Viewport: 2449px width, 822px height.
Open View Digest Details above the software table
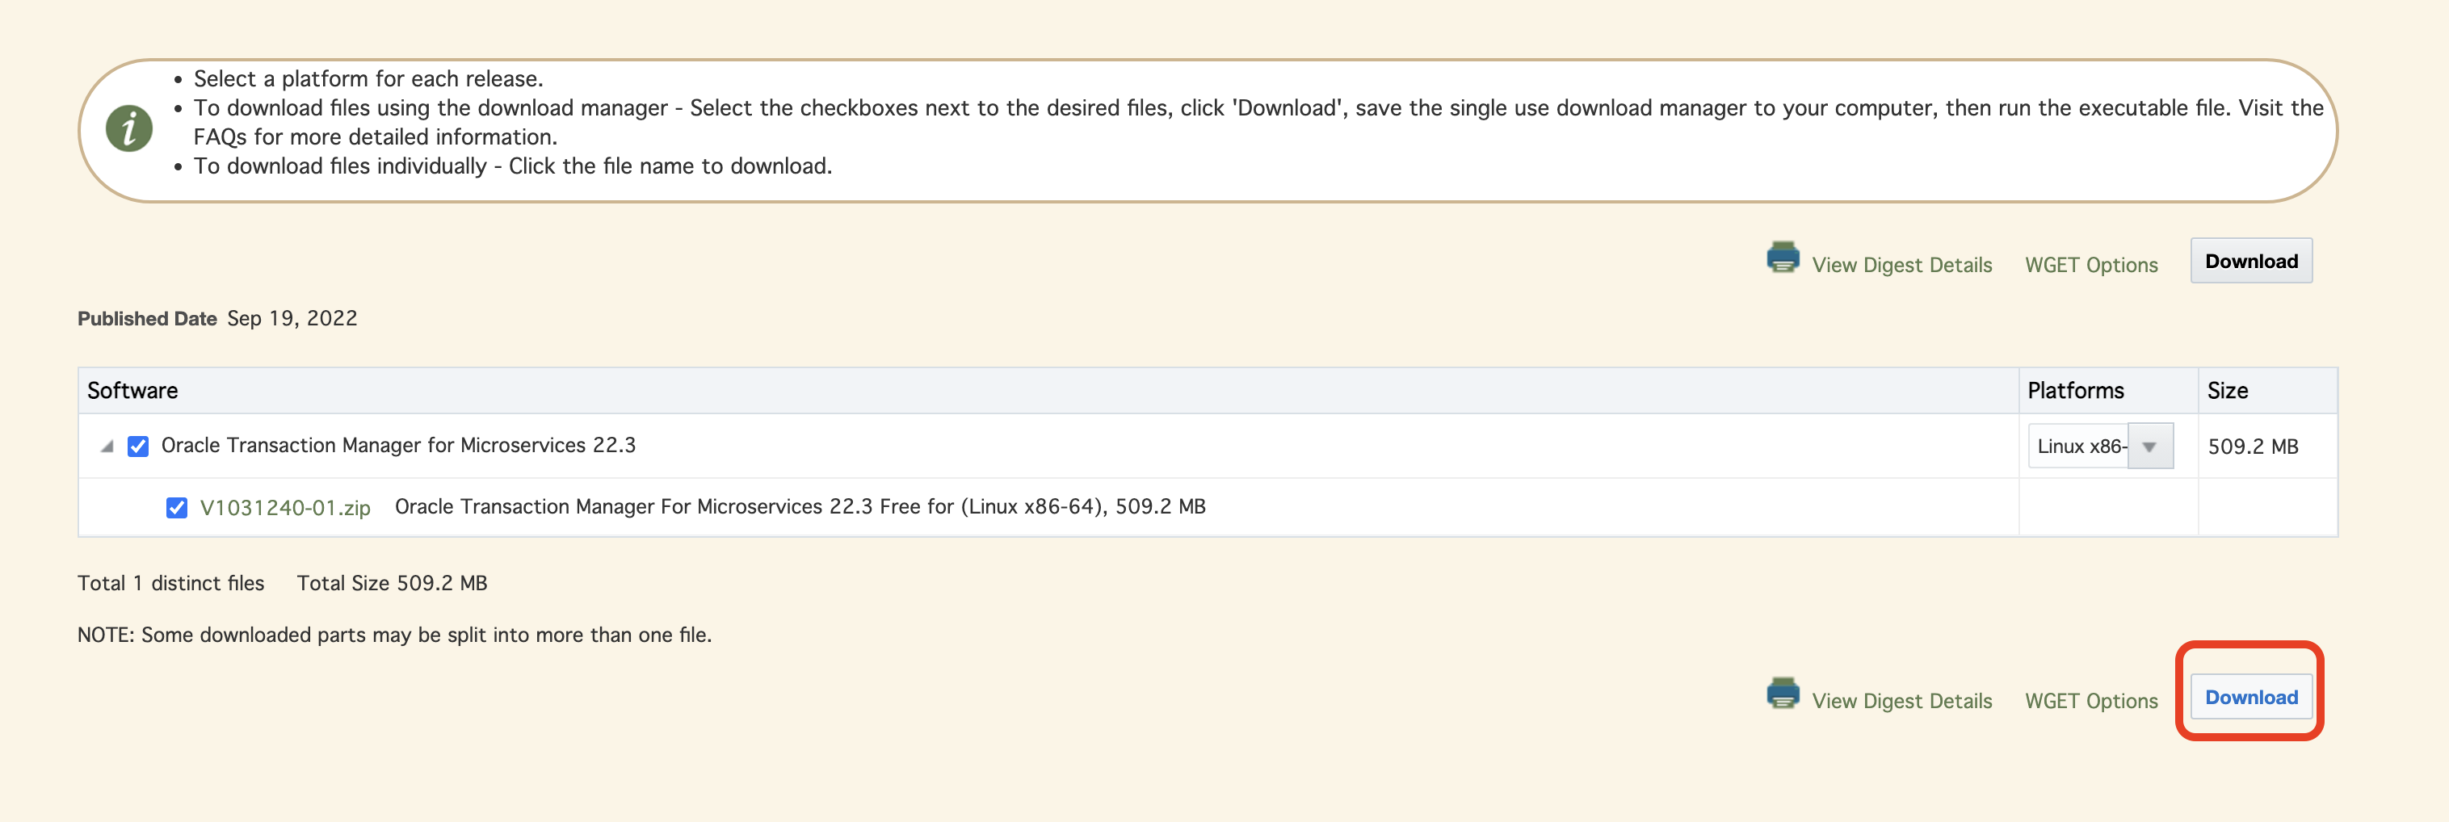coord(1901,265)
